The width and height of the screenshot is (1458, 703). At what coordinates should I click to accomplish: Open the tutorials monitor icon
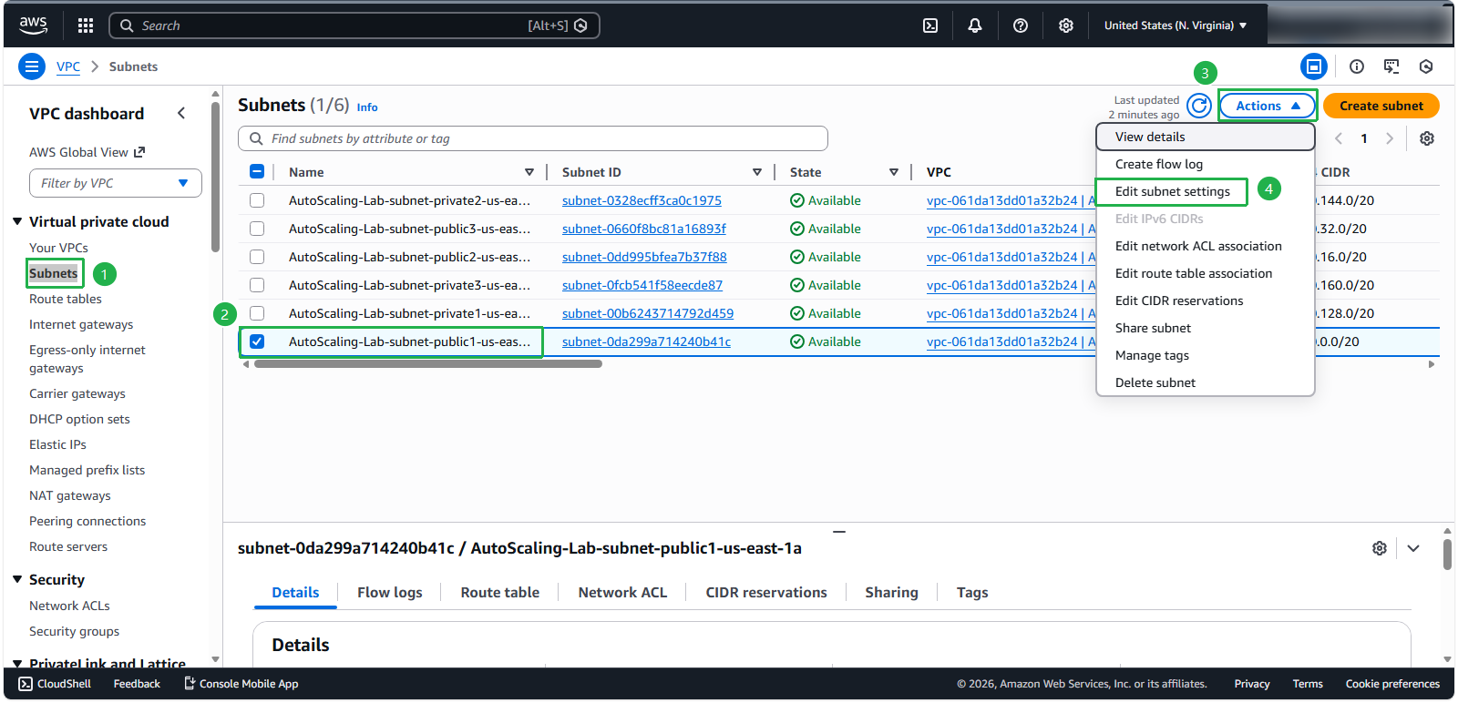click(1391, 66)
